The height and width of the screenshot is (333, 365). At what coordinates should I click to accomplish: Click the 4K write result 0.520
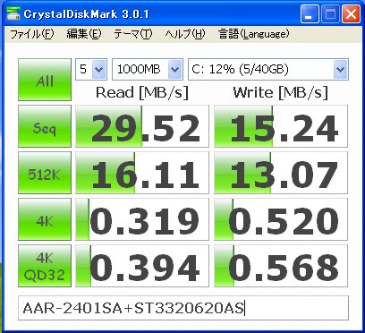click(x=281, y=219)
